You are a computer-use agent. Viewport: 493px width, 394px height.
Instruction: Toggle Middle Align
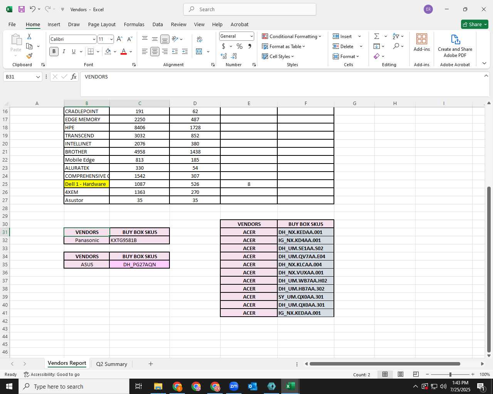point(155,39)
